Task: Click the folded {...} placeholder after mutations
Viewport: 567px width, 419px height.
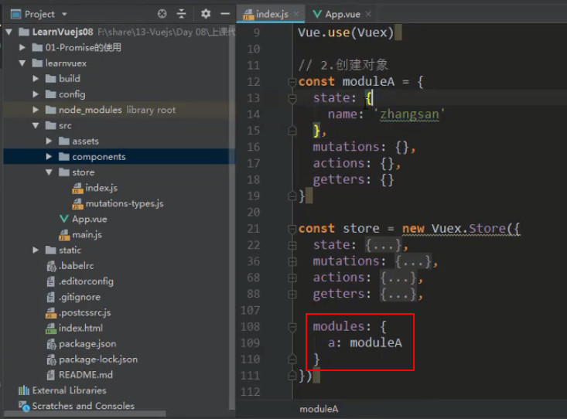Action: point(413,261)
